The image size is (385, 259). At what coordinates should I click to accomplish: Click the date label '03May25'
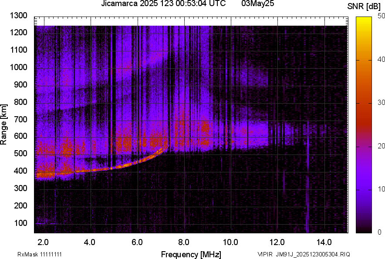[257, 3]
